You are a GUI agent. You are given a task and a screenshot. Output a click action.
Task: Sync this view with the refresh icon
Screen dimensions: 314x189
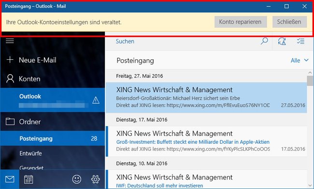click(282, 41)
